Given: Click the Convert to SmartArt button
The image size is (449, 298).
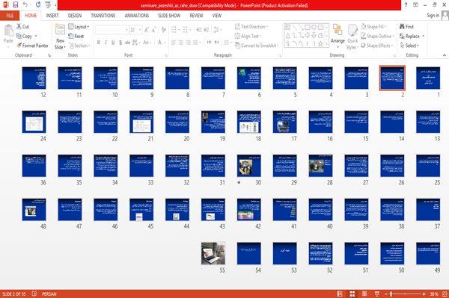Looking at the screenshot, I should (257, 46).
